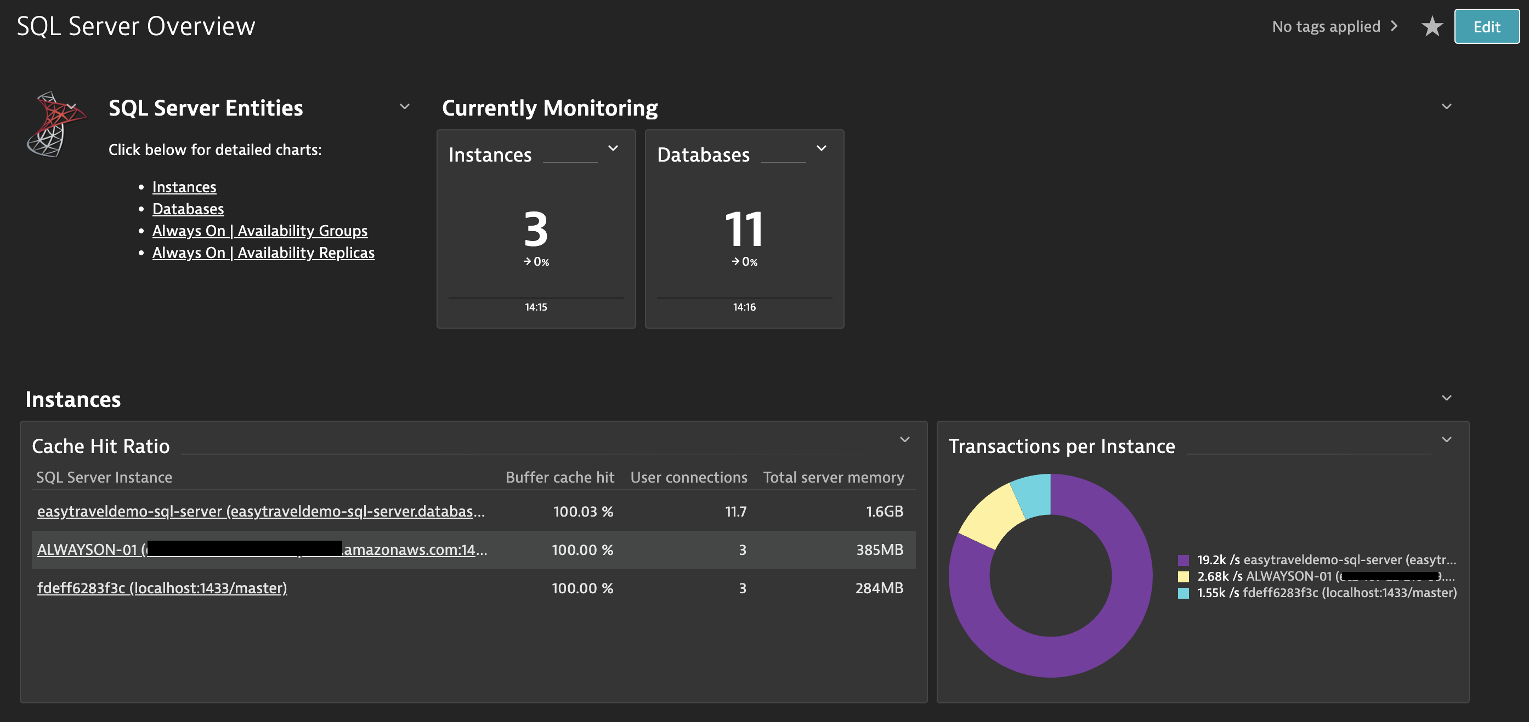Click the 1.6GB total memory value

point(885,512)
